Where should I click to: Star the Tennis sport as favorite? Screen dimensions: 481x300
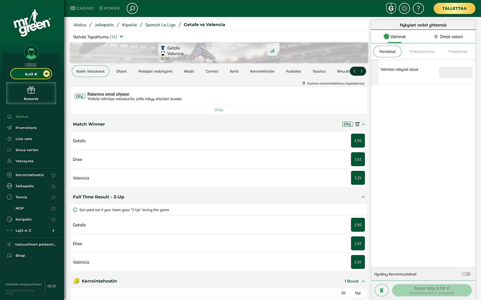(x=54, y=197)
